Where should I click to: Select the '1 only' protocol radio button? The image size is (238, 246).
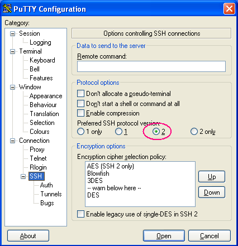point(80,132)
